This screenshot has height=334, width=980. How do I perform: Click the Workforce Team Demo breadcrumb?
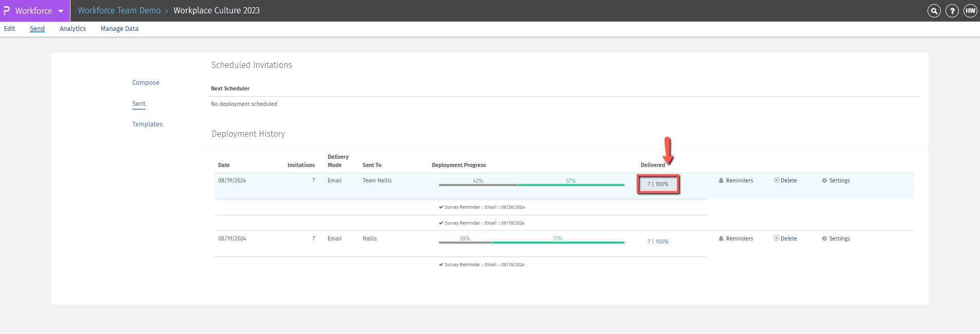[119, 11]
